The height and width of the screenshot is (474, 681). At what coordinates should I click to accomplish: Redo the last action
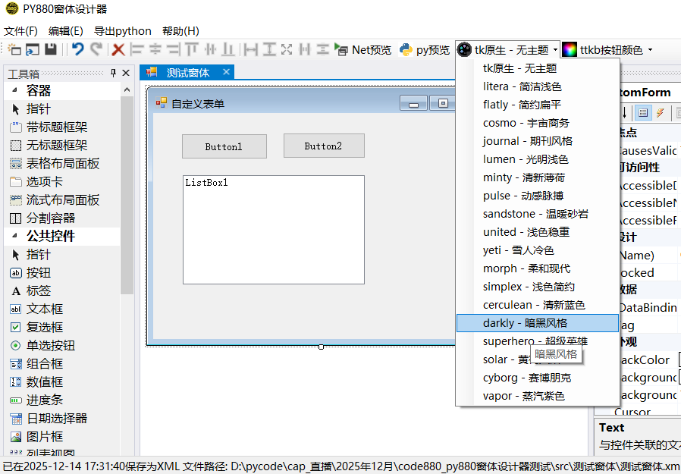coord(96,49)
